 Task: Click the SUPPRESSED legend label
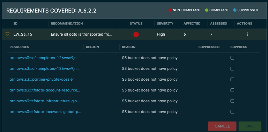(248, 10)
